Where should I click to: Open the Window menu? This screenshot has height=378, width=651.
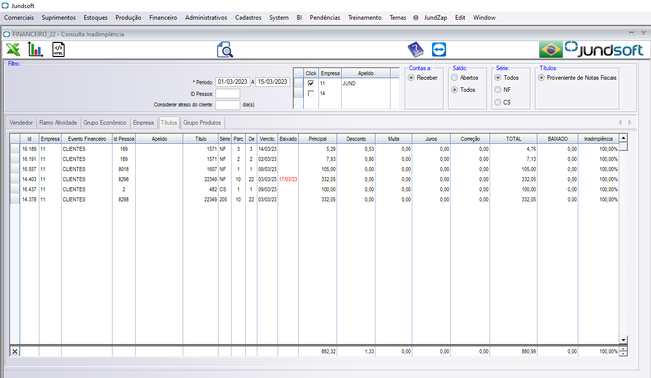(484, 18)
